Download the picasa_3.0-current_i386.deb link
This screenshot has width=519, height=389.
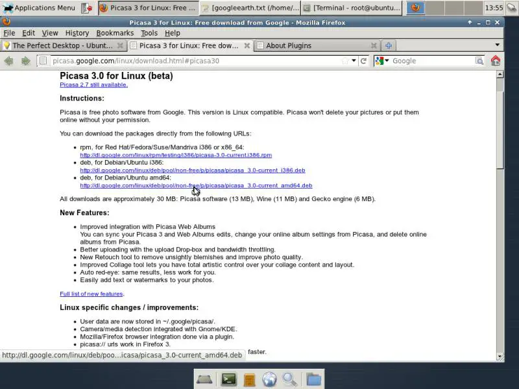(x=193, y=170)
